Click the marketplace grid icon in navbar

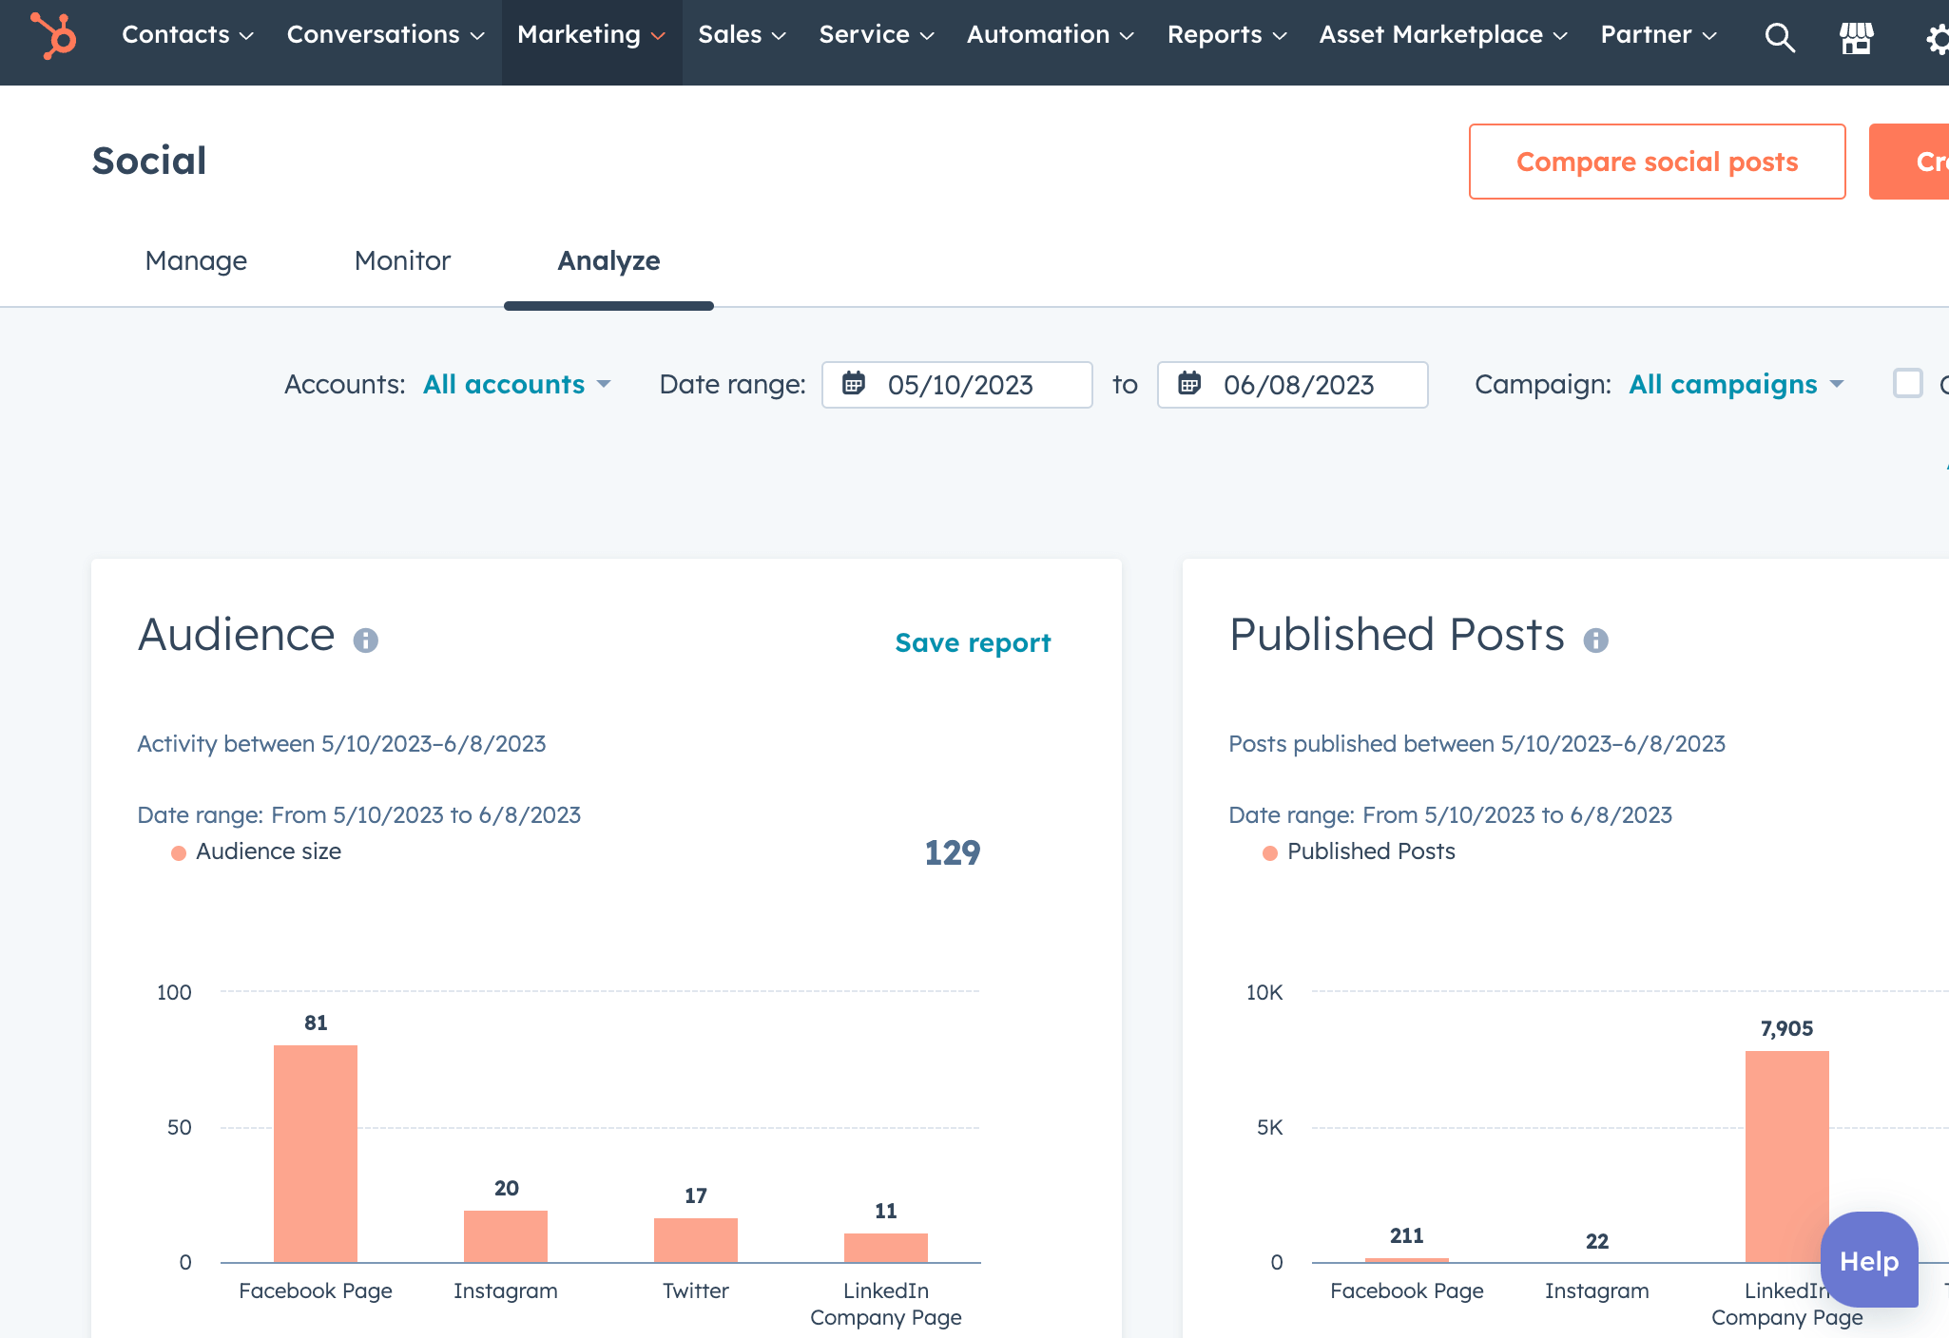(1856, 37)
